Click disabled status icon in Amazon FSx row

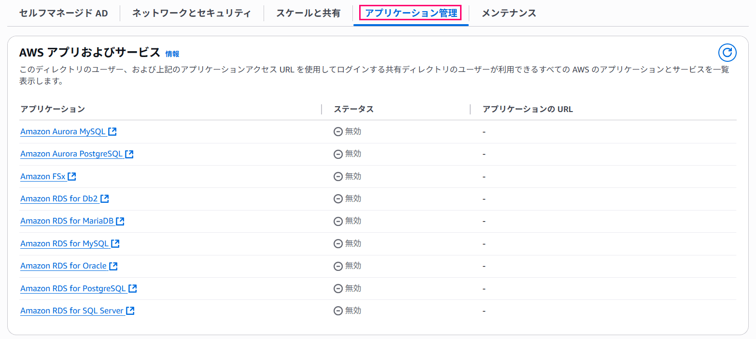(338, 176)
